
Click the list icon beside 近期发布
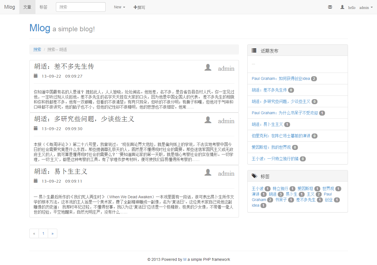pos(254,51)
